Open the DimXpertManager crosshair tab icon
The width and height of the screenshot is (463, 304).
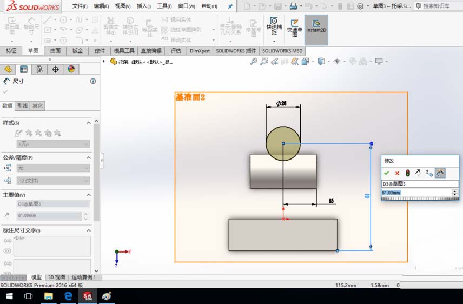pos(55,69)
